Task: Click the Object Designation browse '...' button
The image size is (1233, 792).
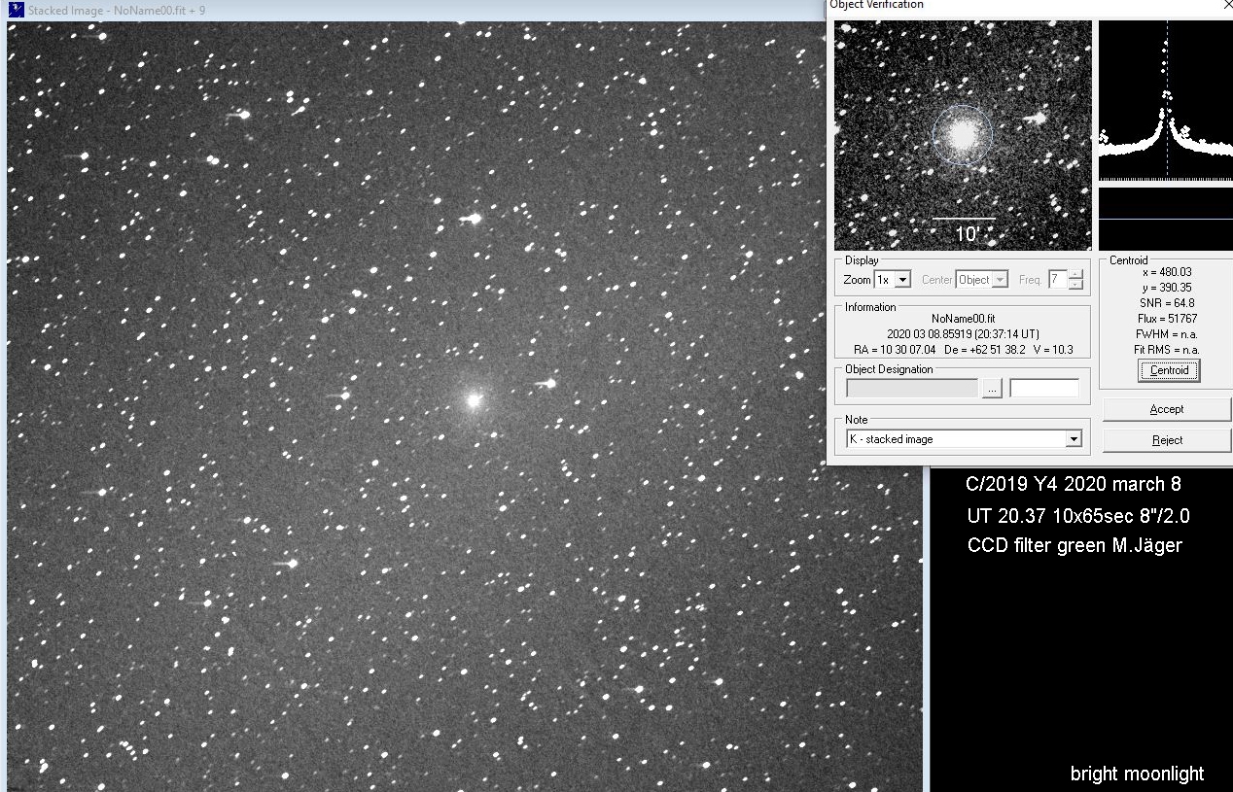Action: [991, 387]
